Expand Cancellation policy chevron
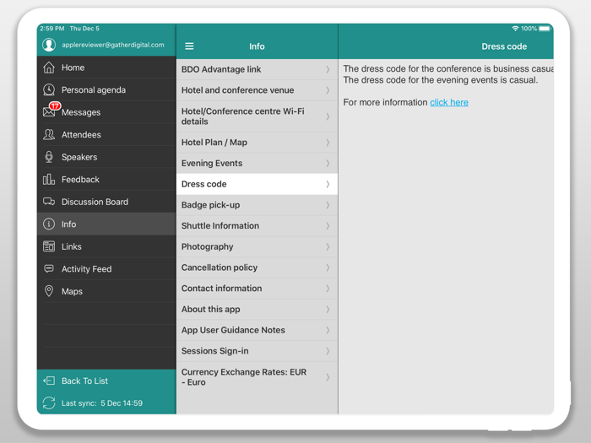The width and height of the screenshot is (591, 443). [328, 267]
